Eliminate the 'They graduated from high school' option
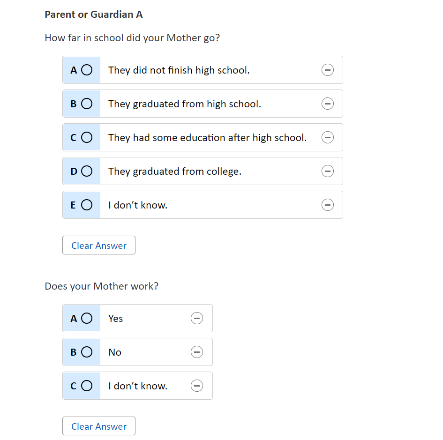Screen dimensions: 443x440 click(x=327, y=104)
